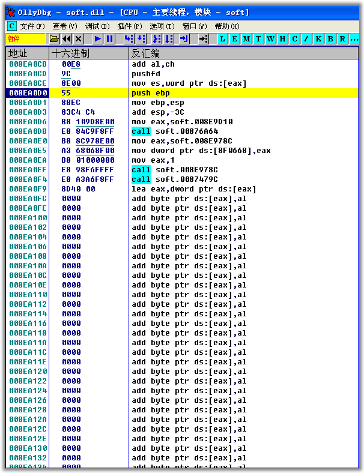Execute till return toolbar icon

(x=184, y=38)
